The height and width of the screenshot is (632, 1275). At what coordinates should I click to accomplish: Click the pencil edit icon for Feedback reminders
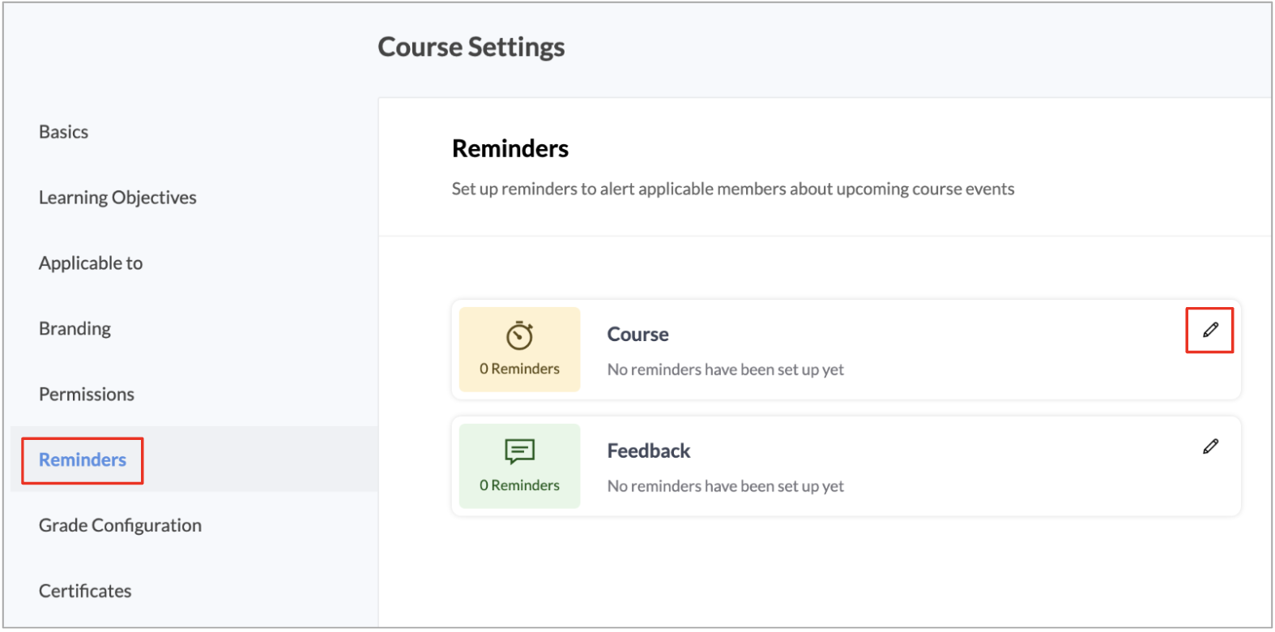click(1210, 446)
